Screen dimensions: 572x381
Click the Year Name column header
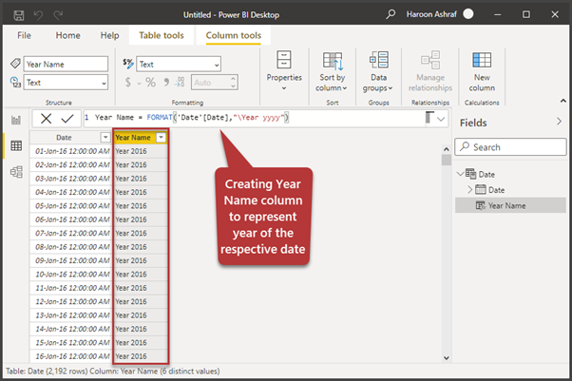point(133,137)
